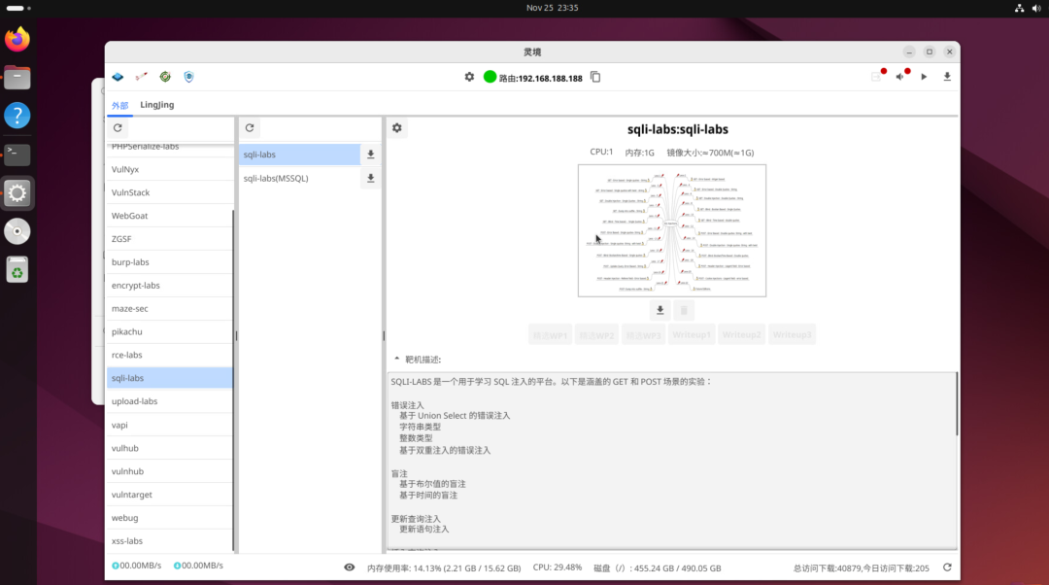Click the play arrow icon in top-right toolbar
The height and width of the screenshot is (585, 1049).
click(924, 77)
